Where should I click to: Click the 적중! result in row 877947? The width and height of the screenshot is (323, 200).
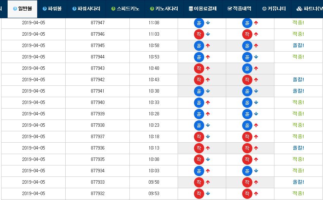(298, 22)
